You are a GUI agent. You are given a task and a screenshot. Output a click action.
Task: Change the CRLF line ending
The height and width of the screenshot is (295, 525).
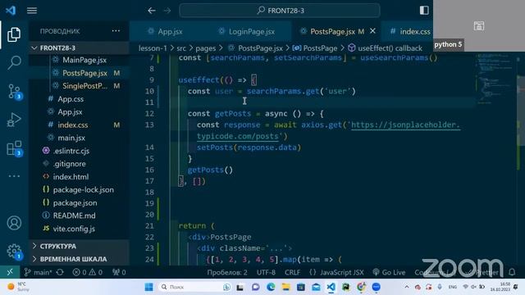click(292, 272)
